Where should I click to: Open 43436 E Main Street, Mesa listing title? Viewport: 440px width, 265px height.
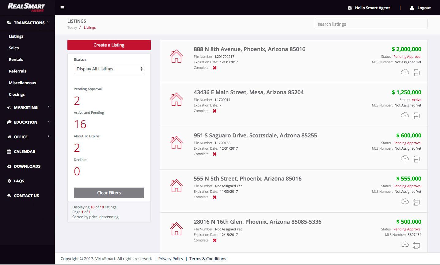249,92
